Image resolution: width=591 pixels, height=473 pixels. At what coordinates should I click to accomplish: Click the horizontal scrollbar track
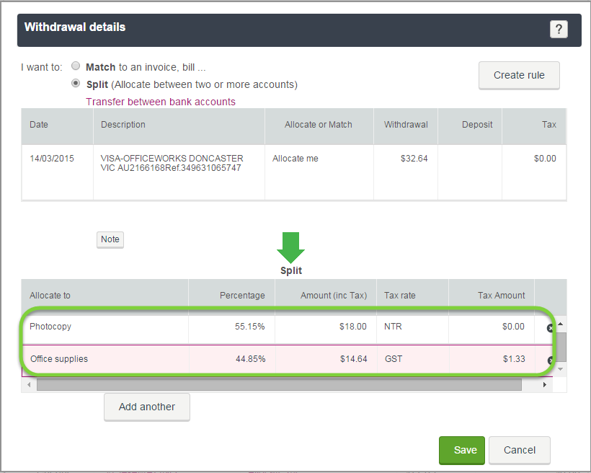pos(279,385)
